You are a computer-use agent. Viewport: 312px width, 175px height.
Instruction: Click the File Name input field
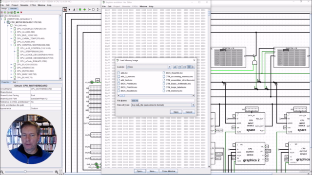tap(163, 101)
